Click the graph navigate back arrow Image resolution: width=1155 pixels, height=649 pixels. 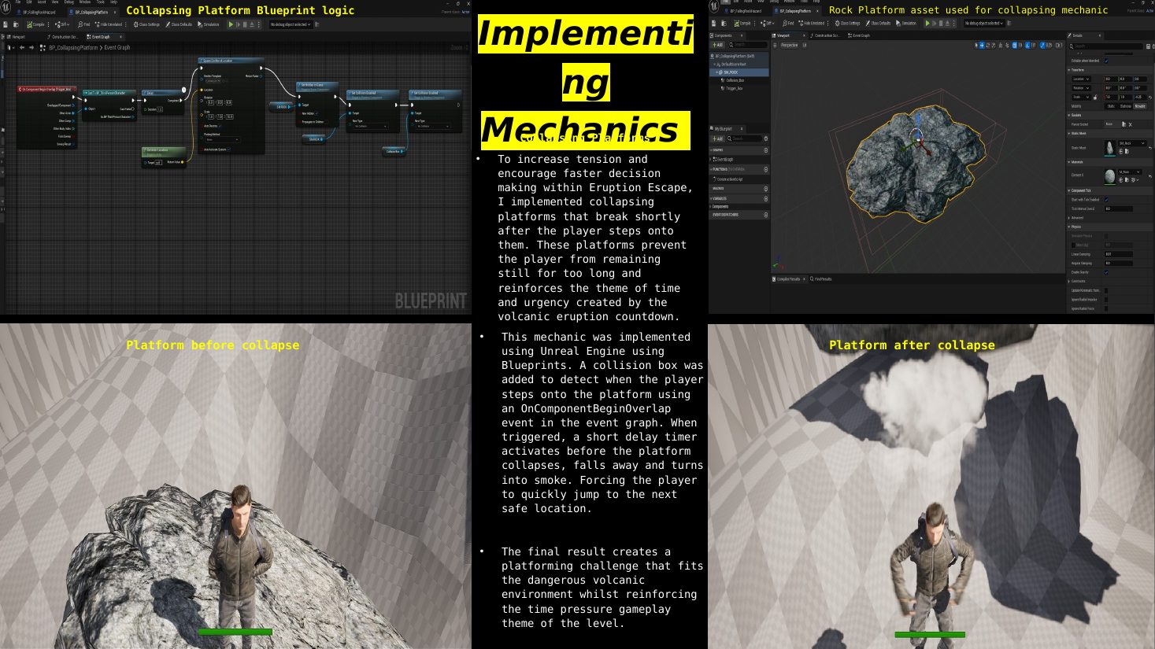(x=21, y=47)
